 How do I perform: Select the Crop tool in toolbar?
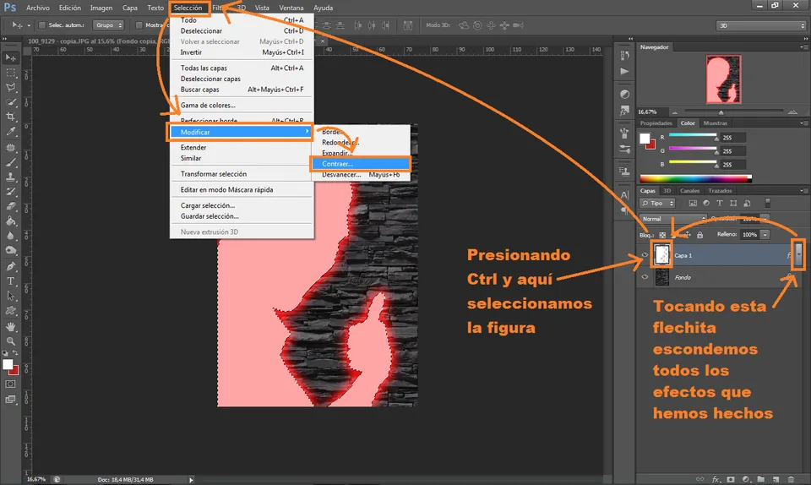pyautogui.click(x=11, y=117)
